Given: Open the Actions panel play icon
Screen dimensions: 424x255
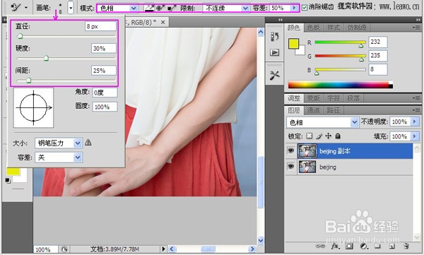Looking at the screenshot, I should [275, 52].
